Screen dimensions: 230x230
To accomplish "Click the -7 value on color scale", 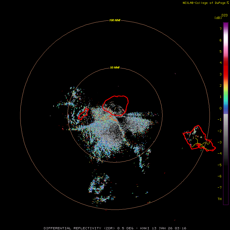I will click(x=220, y=188).
